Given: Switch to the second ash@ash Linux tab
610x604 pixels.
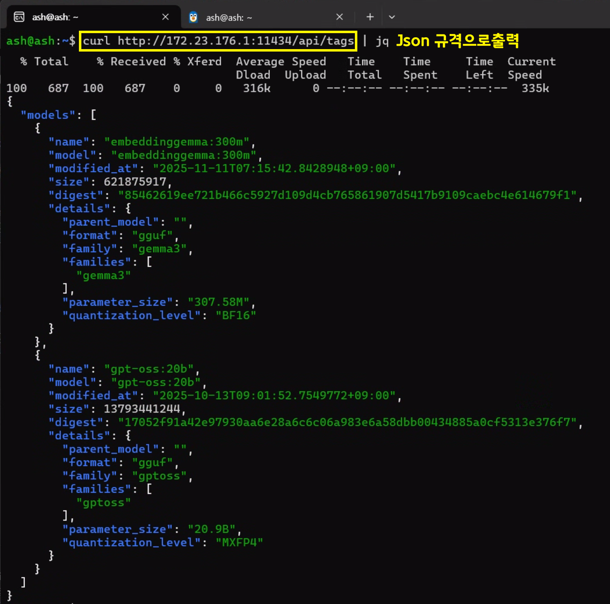Looking at the screenshot, I should tap(268, 17).
